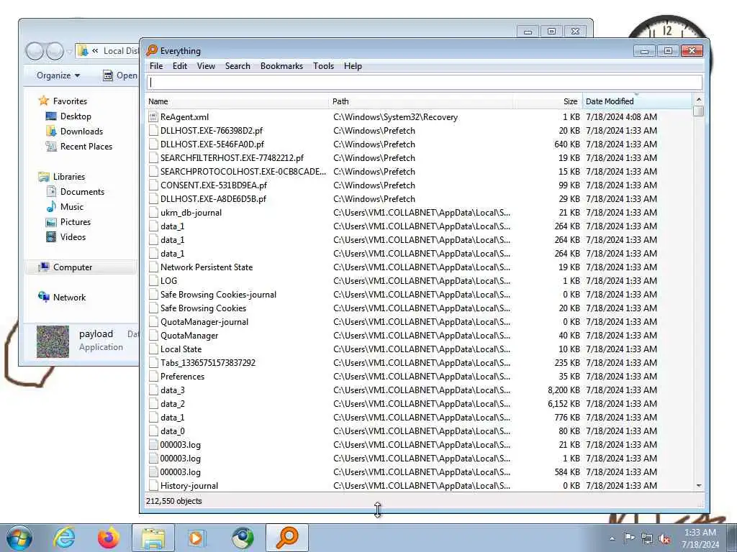
Task: Open the File menu in Everything
Action: coord(156,66)
